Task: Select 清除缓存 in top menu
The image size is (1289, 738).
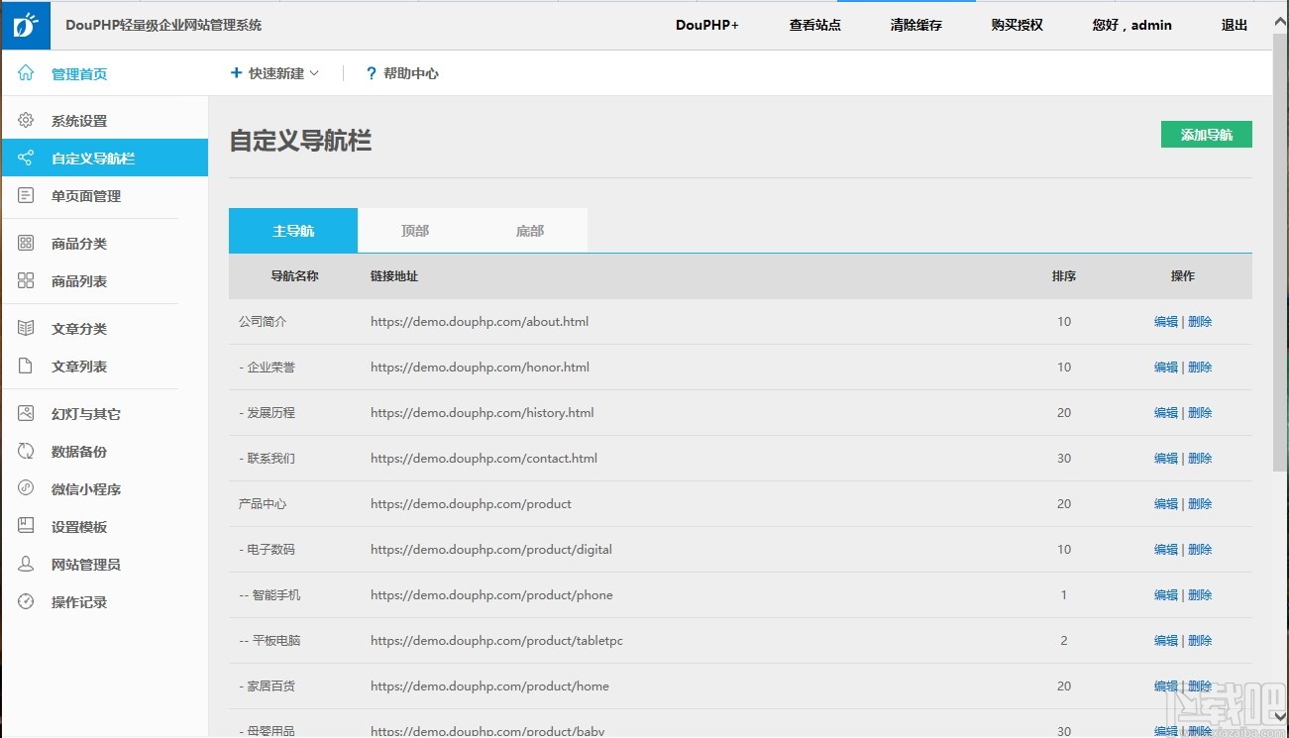Action: [x=916, y=26]
